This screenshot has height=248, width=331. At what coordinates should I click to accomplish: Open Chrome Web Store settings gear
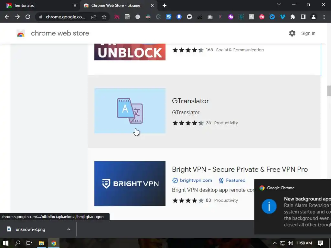292,33
